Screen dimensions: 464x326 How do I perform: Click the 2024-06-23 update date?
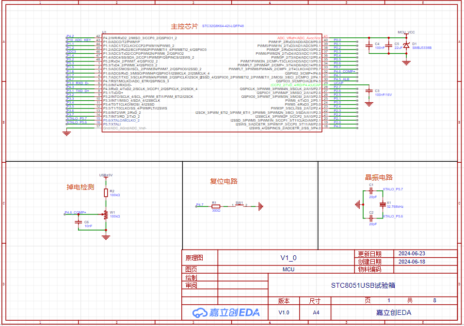pos(412,253)
